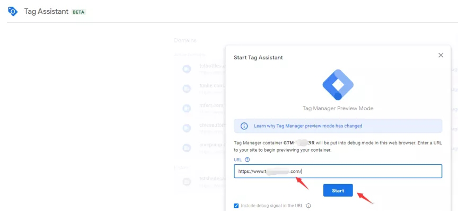Click the help icon next to URL label

(247, 160)
